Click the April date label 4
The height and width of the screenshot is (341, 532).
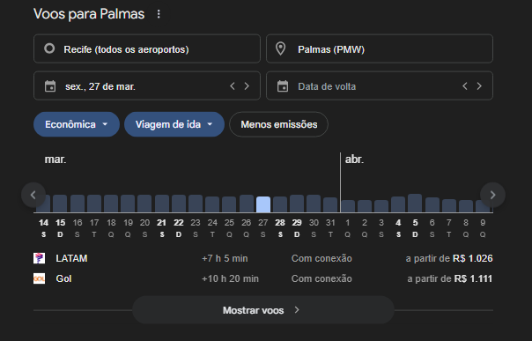tap(398, 223)
